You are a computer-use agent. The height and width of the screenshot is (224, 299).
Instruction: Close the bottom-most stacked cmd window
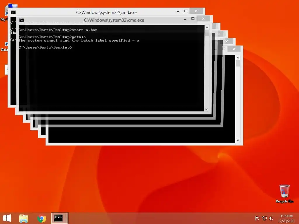coord(234,49)
